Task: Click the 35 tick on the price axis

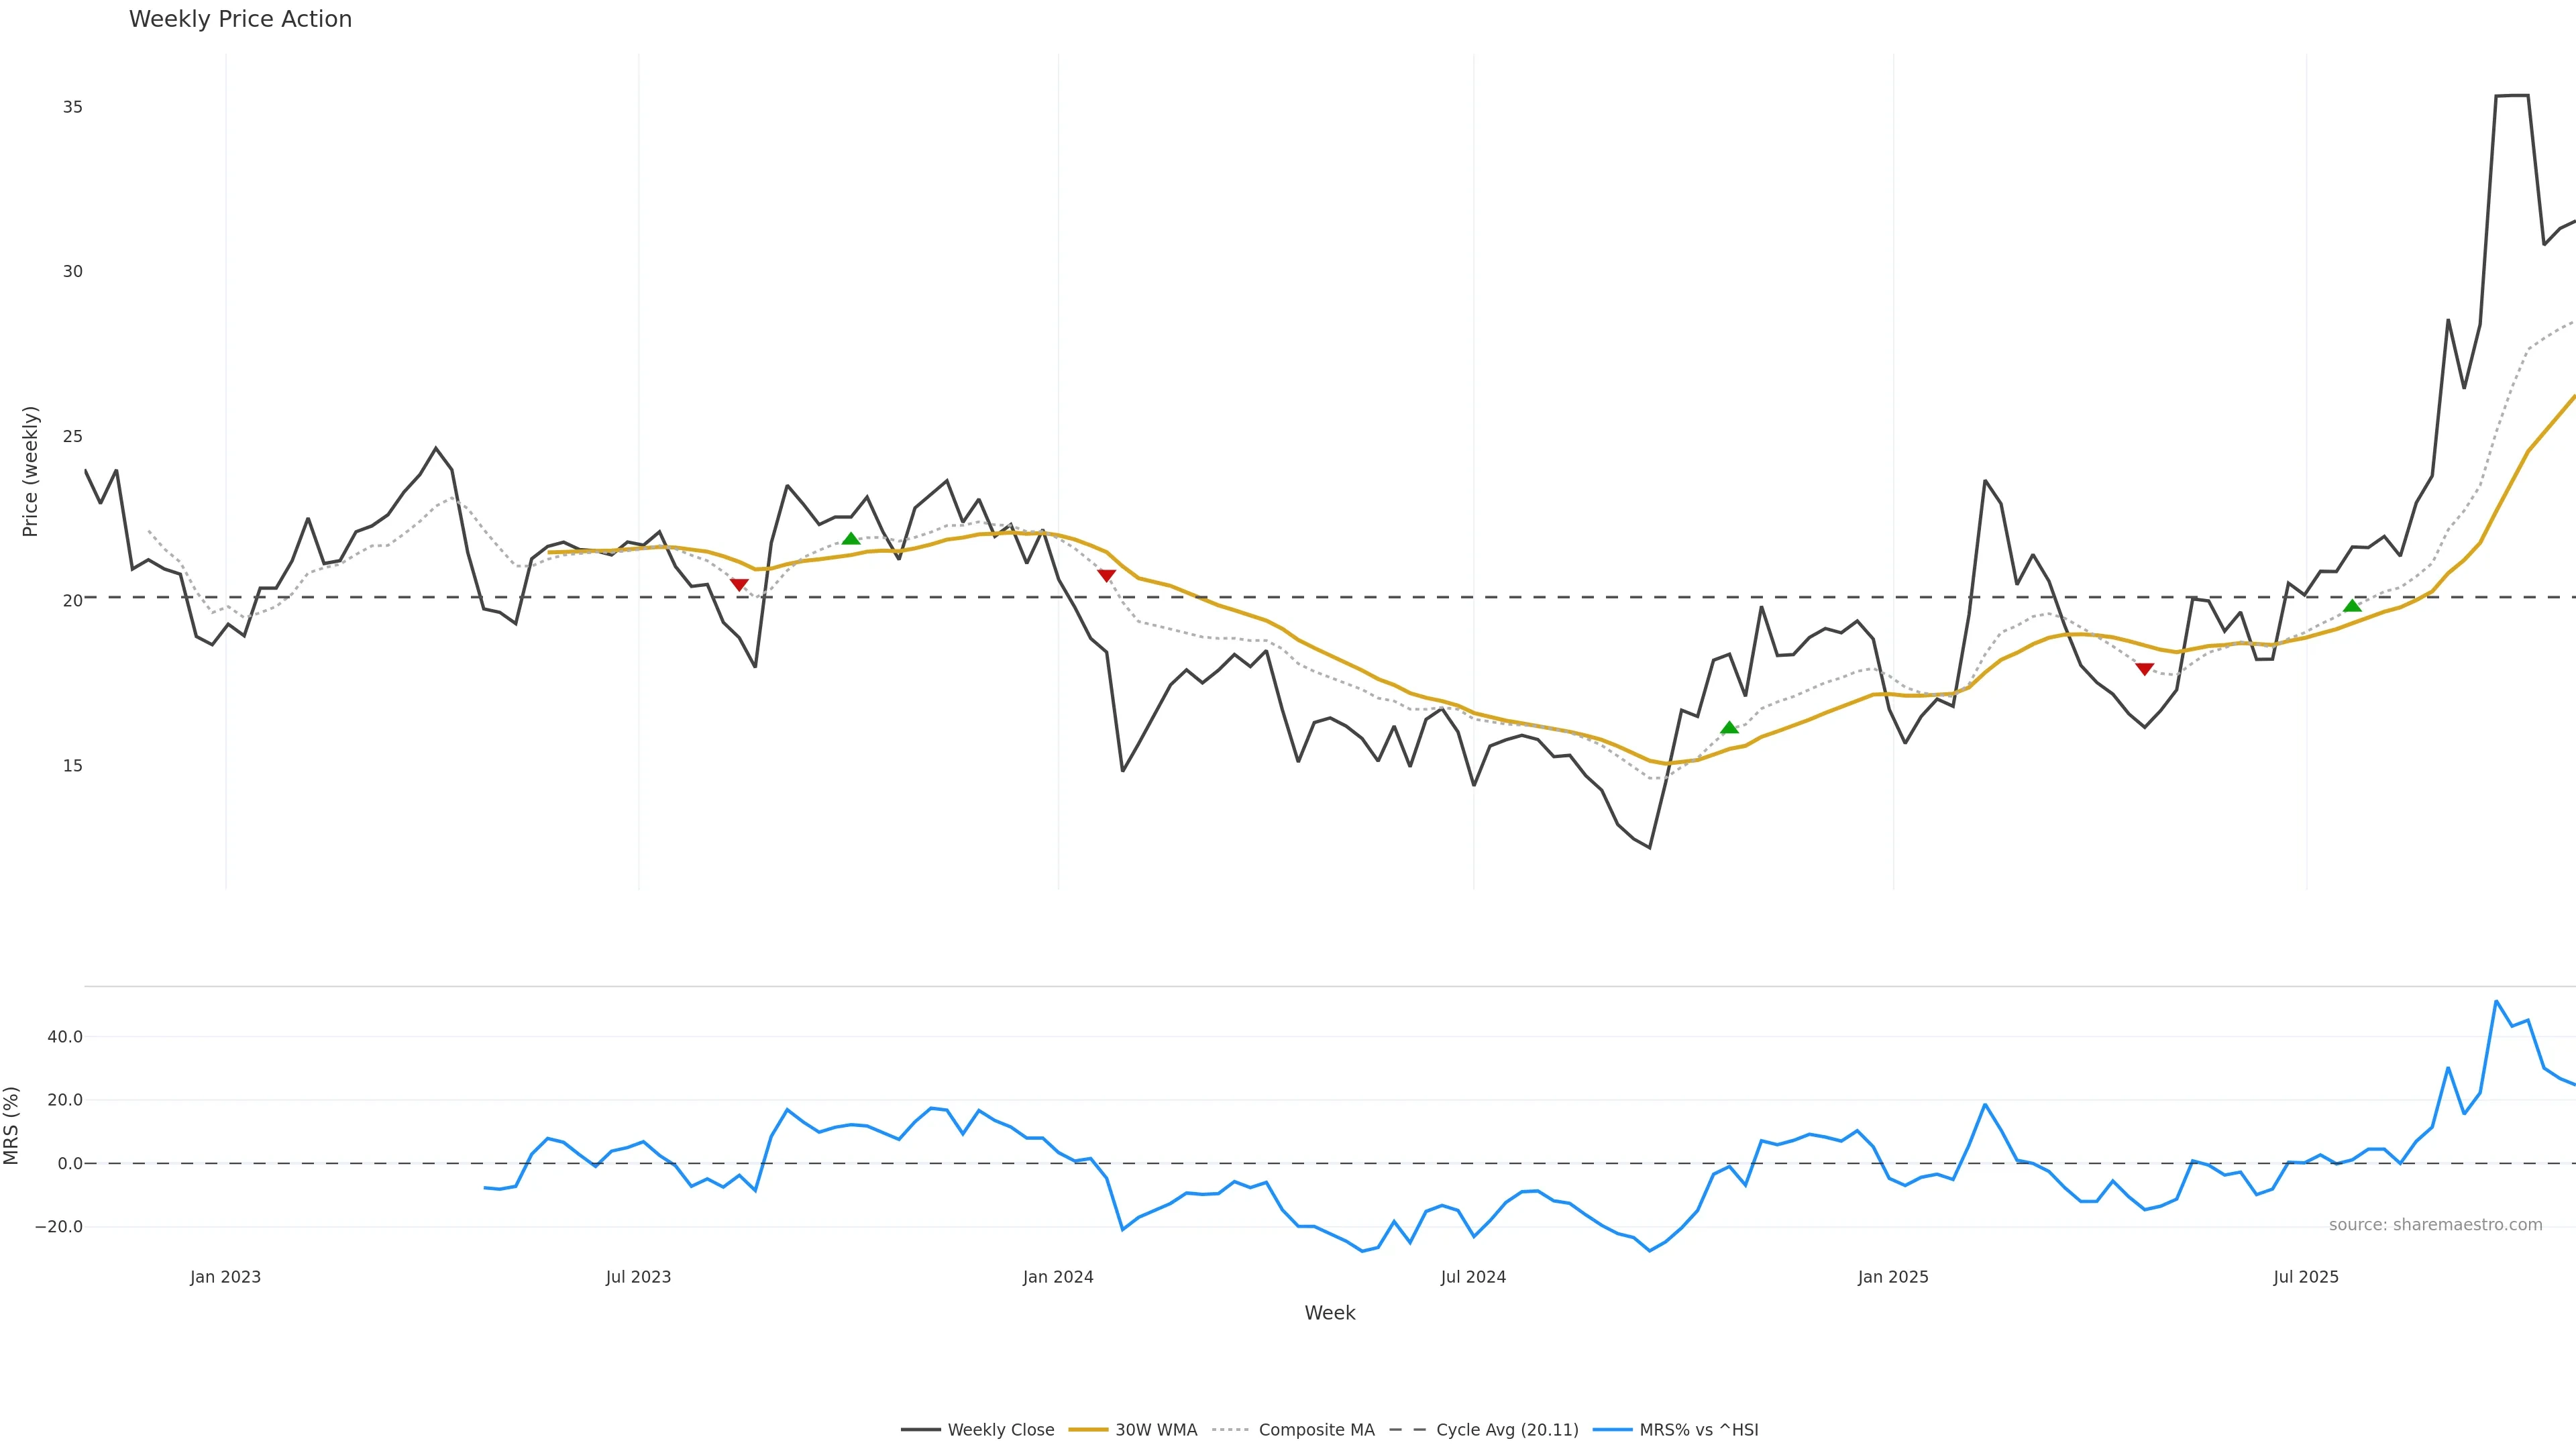Action: [x=72, y=107]
